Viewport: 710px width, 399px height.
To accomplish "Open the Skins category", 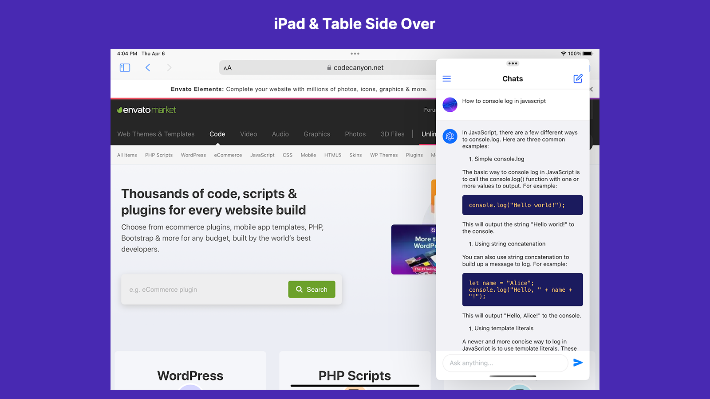I will [x=355, y=155].
